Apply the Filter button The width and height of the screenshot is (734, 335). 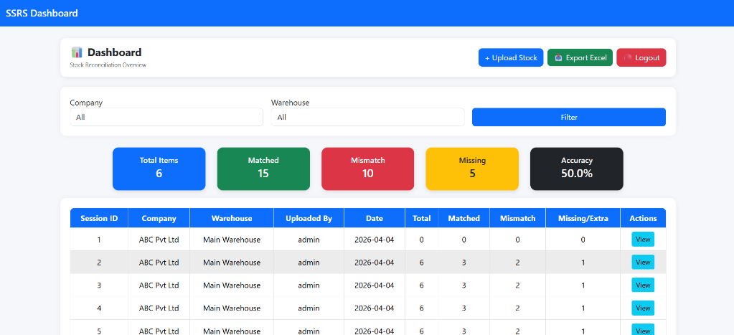(568, 117)
